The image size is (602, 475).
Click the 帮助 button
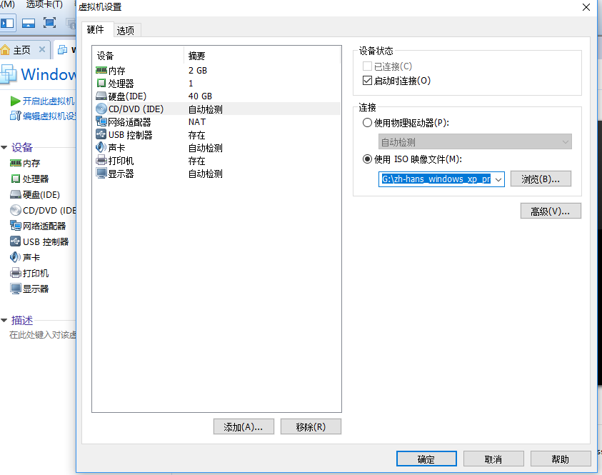coord(561,459)
